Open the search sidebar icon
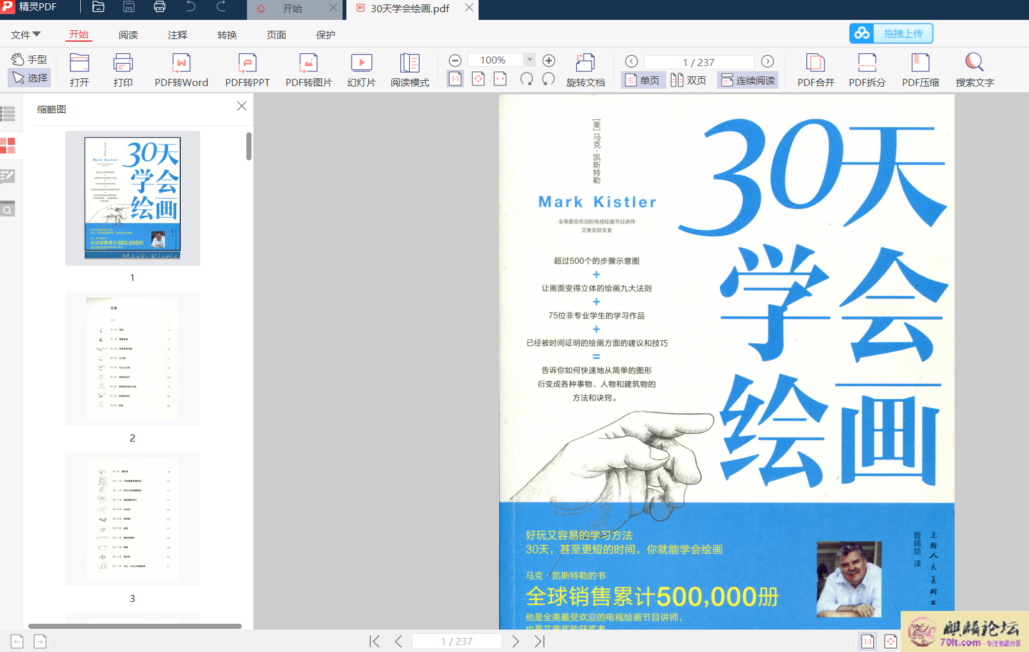Screen dimensions: 1029x652 pyautogui.click(x=8, y=209)
